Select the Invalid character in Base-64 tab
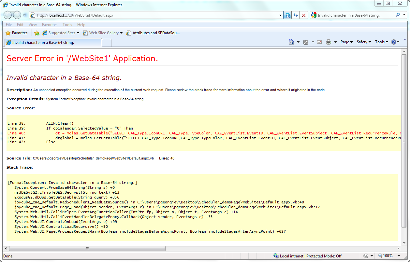The height and width of the screenshot is (262, 410). (x=53, y=43)
